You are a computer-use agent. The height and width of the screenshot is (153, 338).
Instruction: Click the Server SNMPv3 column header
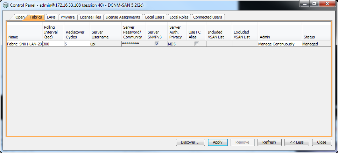click(157, 31)
